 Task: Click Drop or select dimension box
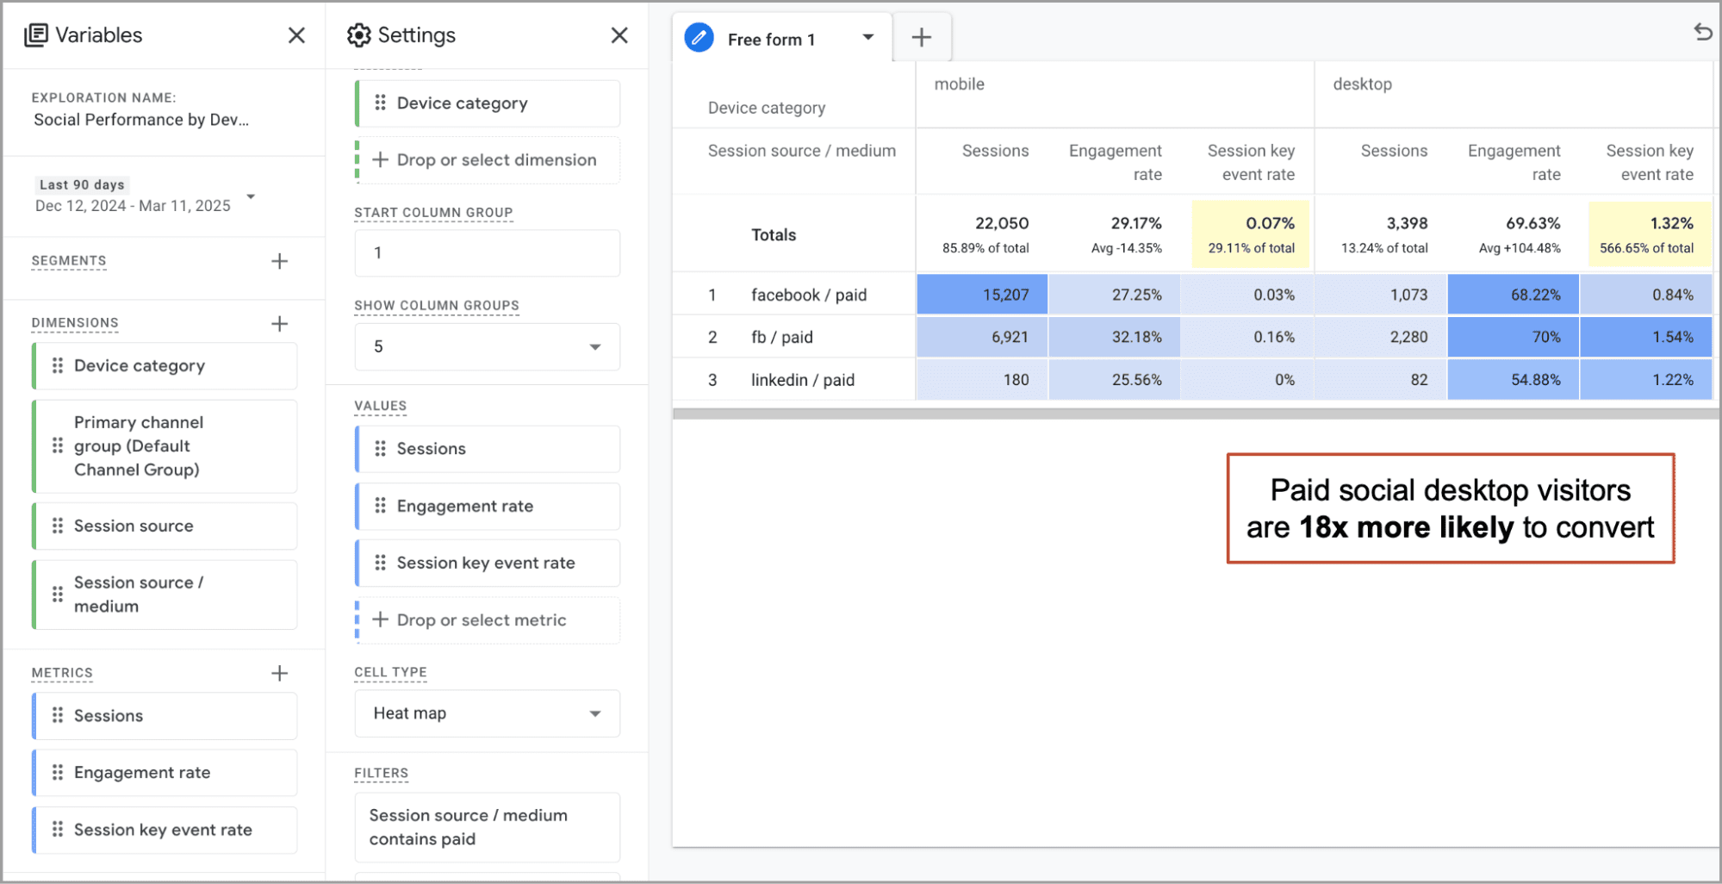488,160
